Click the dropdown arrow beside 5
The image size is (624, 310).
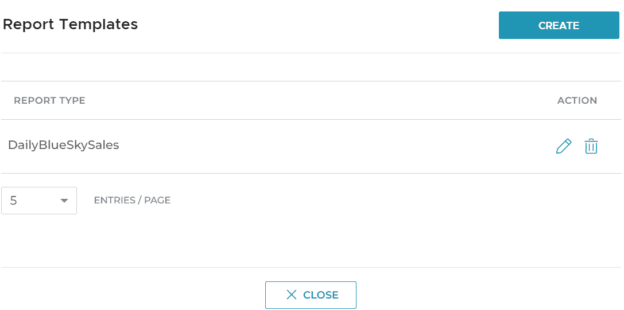64,201
